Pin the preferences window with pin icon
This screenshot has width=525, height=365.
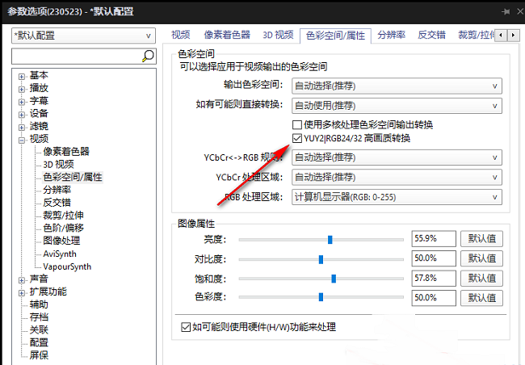[x=506, y=12]
